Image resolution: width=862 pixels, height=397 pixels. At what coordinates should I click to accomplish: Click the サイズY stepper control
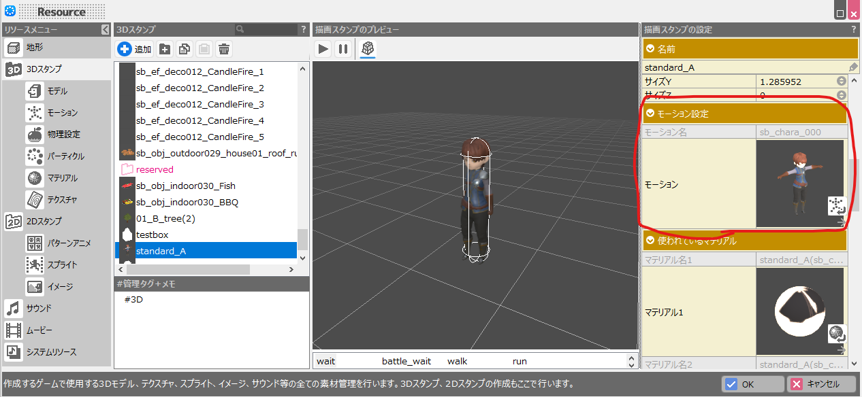pyautogui.click(x=842, y=82)
